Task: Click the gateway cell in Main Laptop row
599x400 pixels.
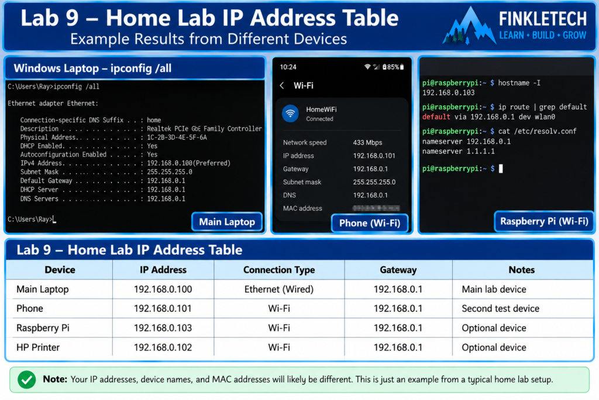Action: 398,289
